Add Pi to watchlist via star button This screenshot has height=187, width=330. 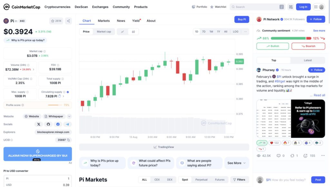pos(56,21)
